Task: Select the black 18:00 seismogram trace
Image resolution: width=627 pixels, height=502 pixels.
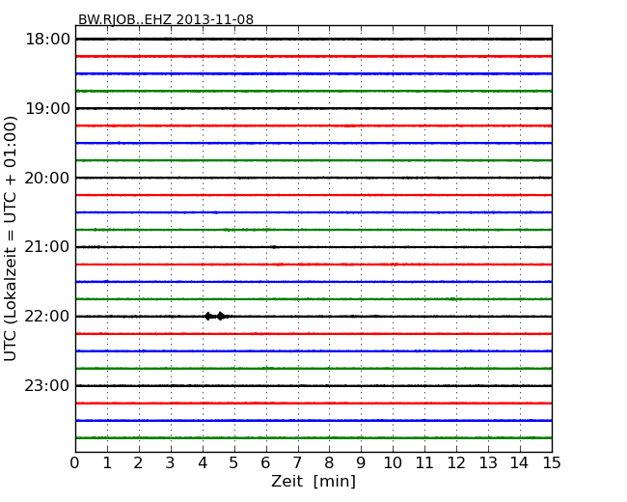Action: pyautogui.click(x=313, y=40)
